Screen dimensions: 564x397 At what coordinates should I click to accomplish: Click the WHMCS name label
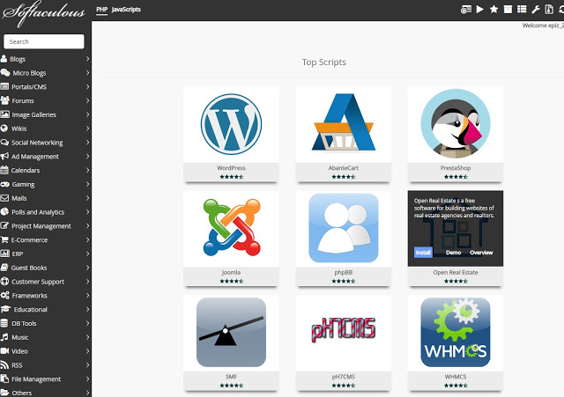coord(456,377)
